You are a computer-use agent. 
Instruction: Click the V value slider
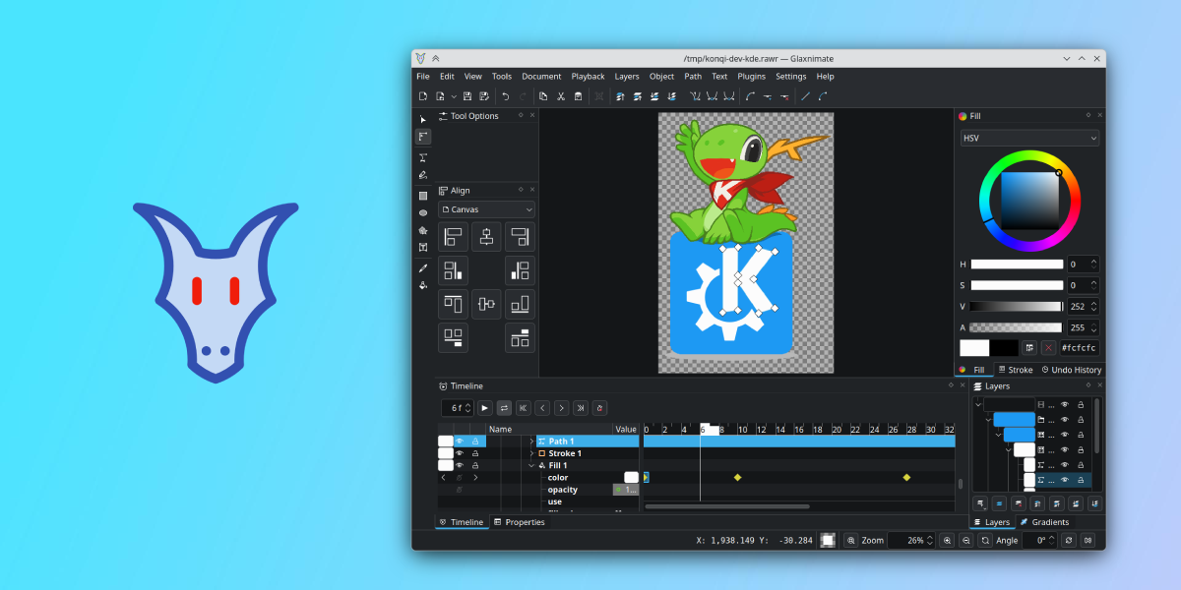pos(1016,307)
